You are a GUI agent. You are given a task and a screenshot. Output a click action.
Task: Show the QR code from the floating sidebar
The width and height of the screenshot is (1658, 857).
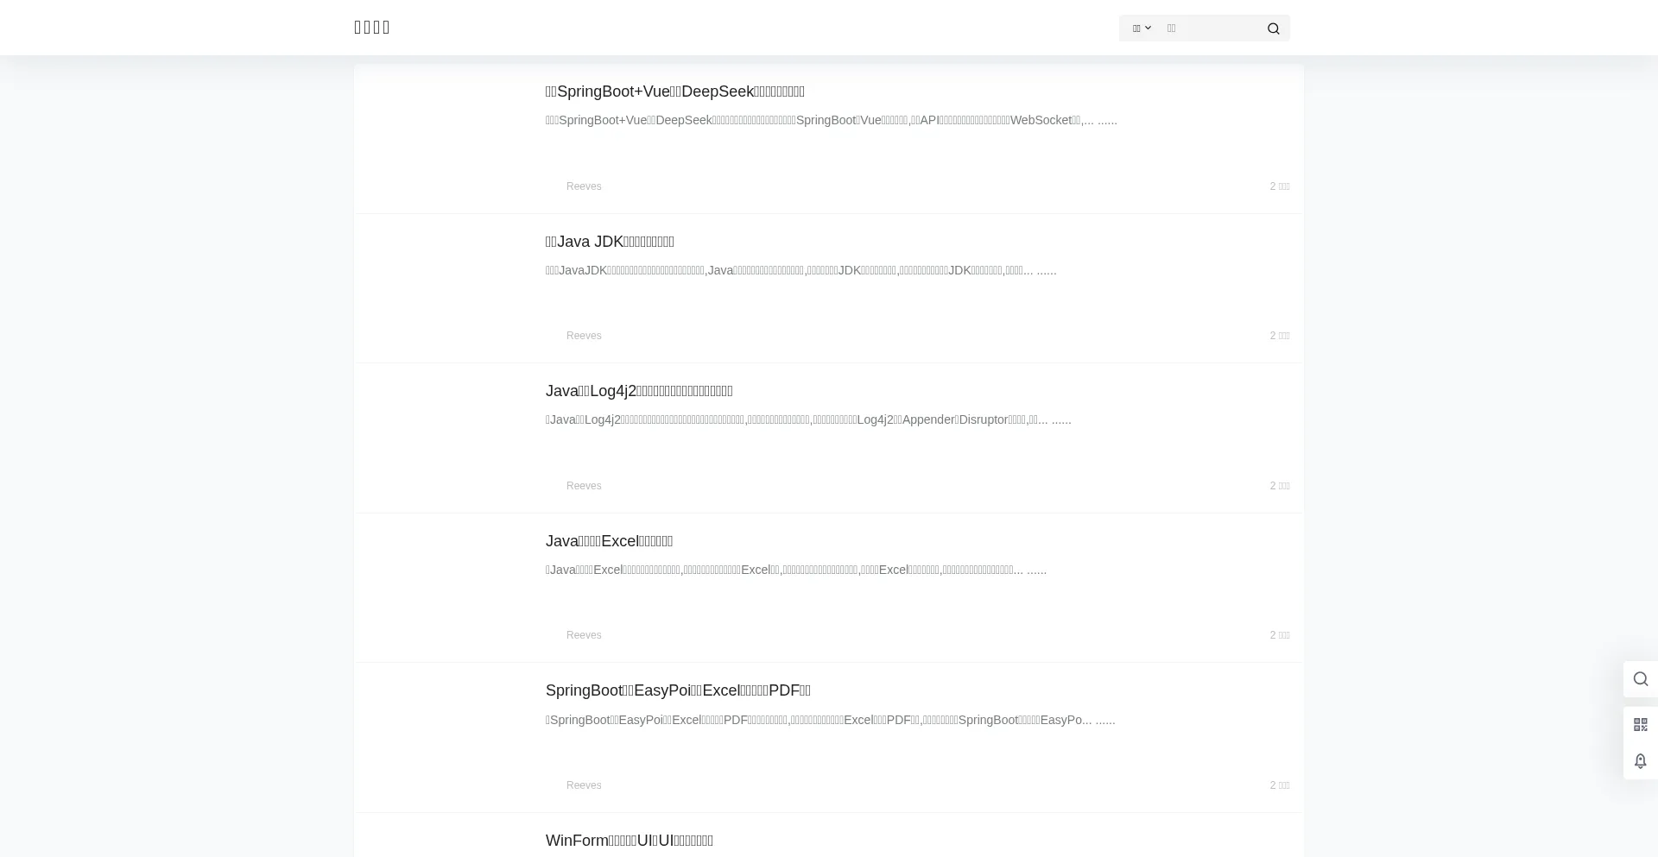coord(1640,725)
